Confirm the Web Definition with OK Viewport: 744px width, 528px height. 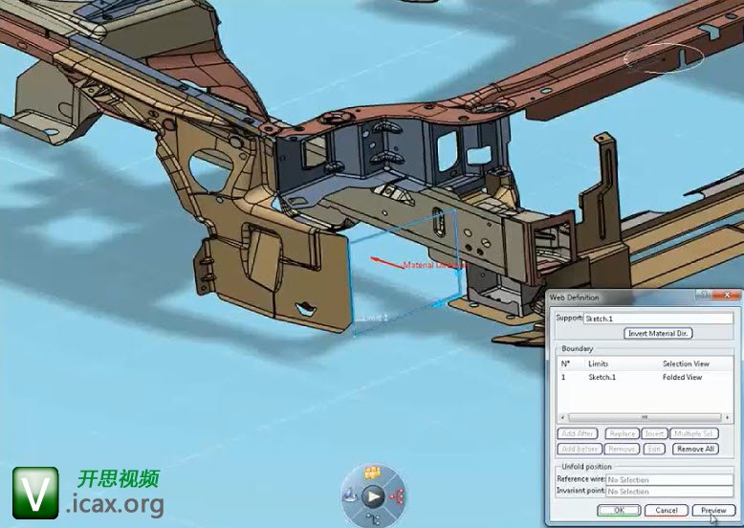click(x=619, y=511)
